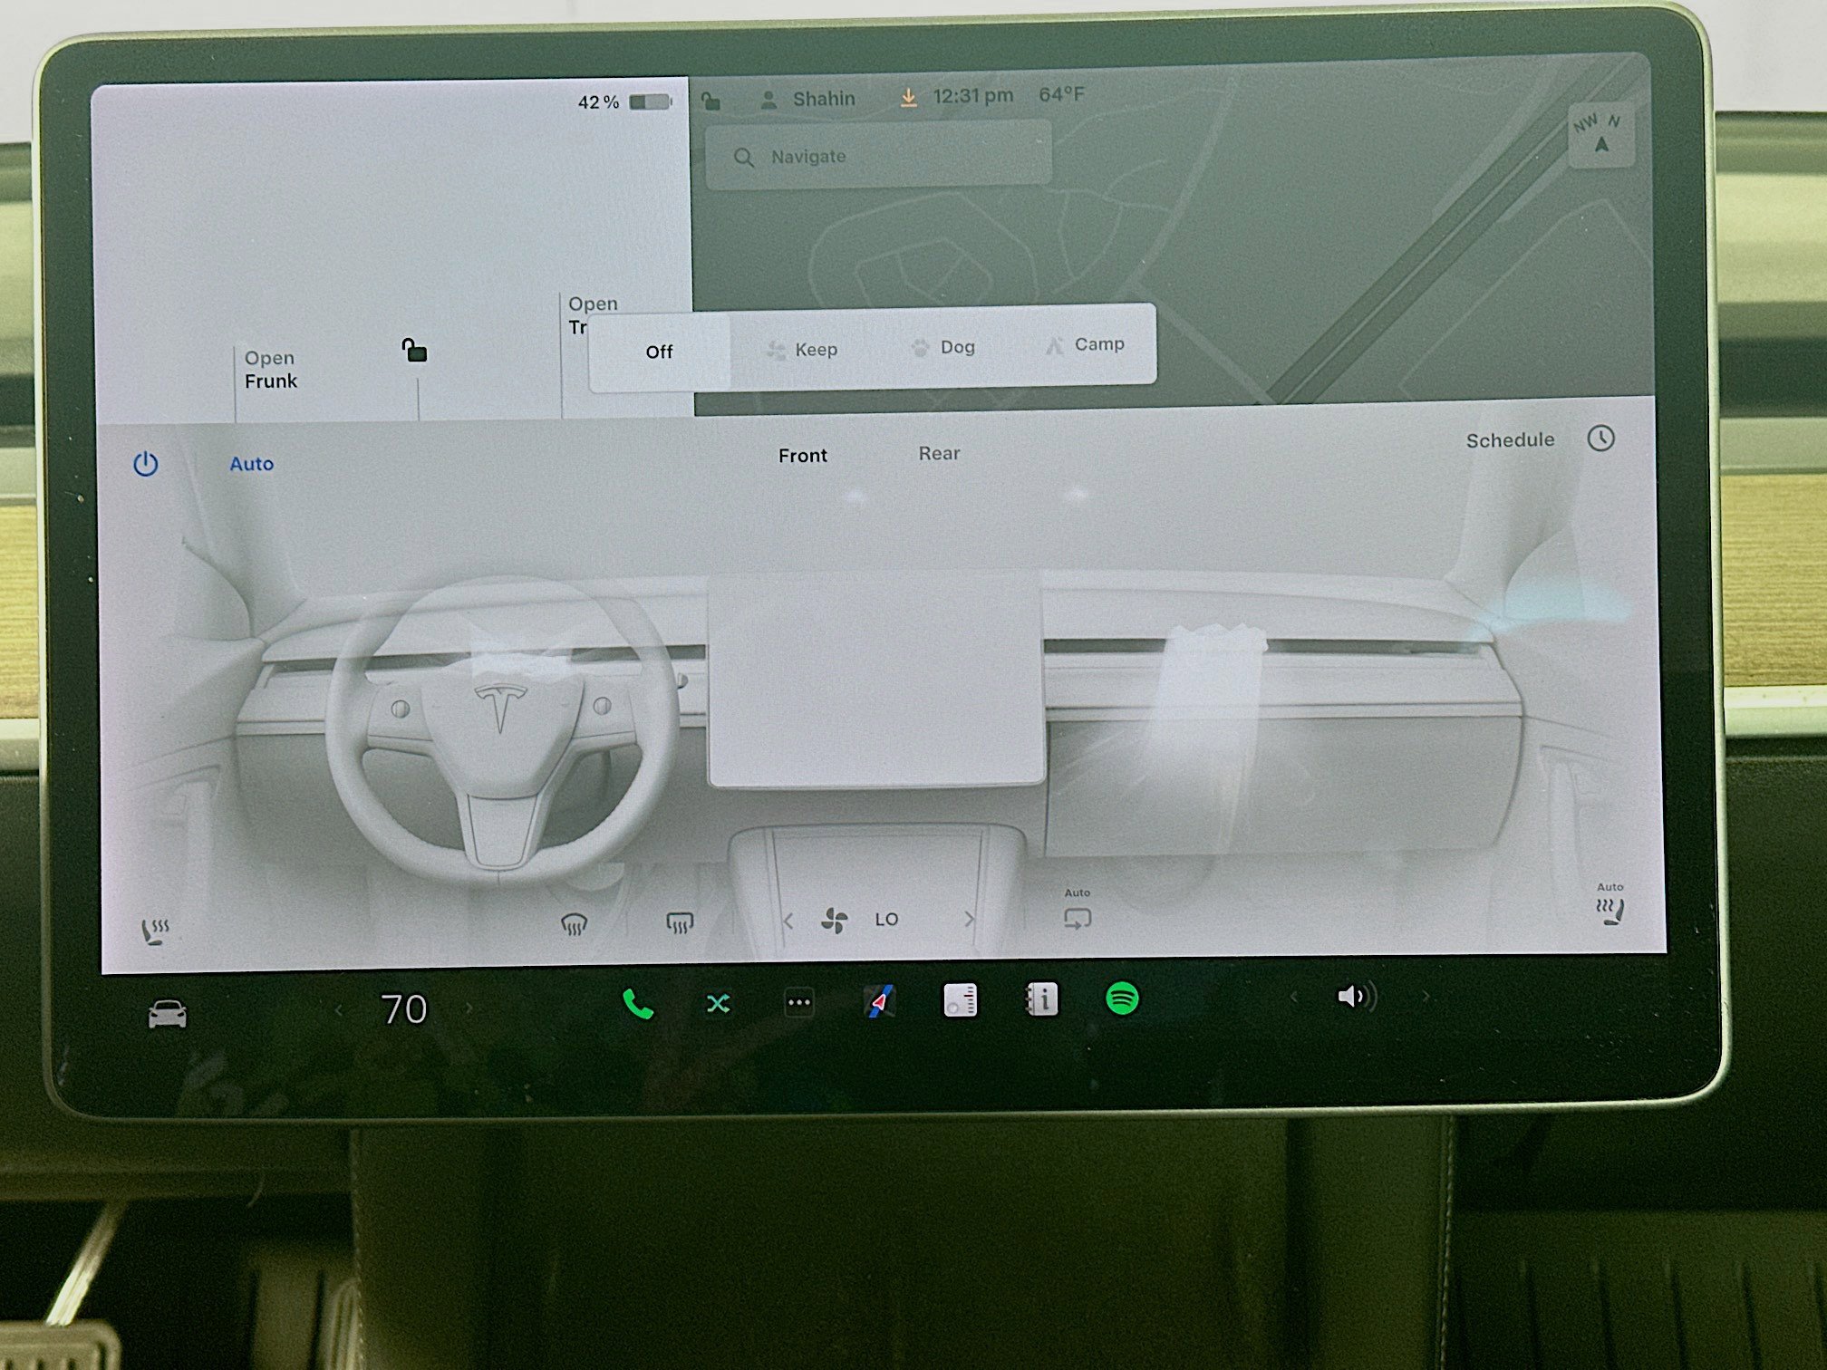This screenshot has height=1370, width=1827.
Task: Select Keep climate mode
Action: [x=803, y=350]
